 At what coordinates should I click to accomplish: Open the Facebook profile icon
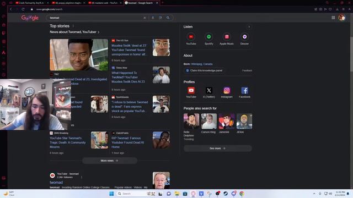coord(244,90)
